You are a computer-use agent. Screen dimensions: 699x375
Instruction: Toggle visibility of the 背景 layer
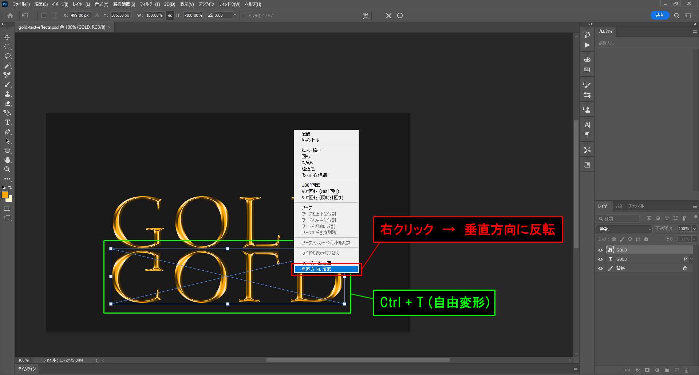tap(600, 268)
